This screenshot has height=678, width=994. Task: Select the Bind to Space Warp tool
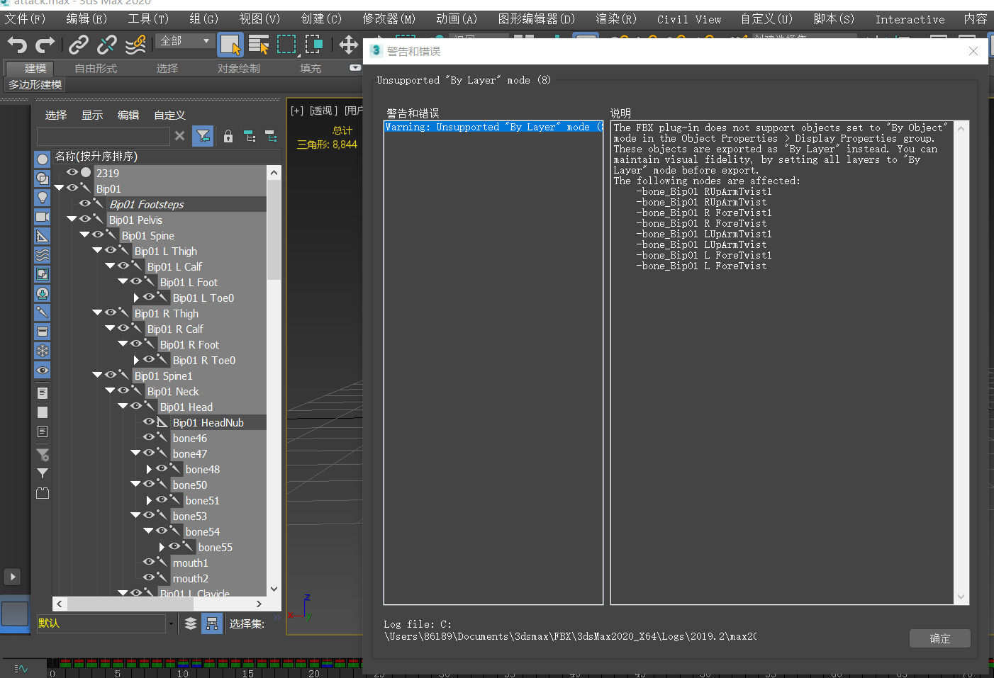[135, 45]
